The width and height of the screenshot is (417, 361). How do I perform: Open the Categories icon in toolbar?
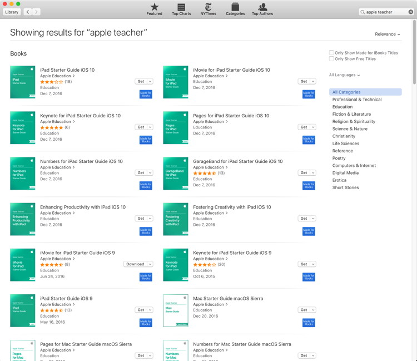235,7
